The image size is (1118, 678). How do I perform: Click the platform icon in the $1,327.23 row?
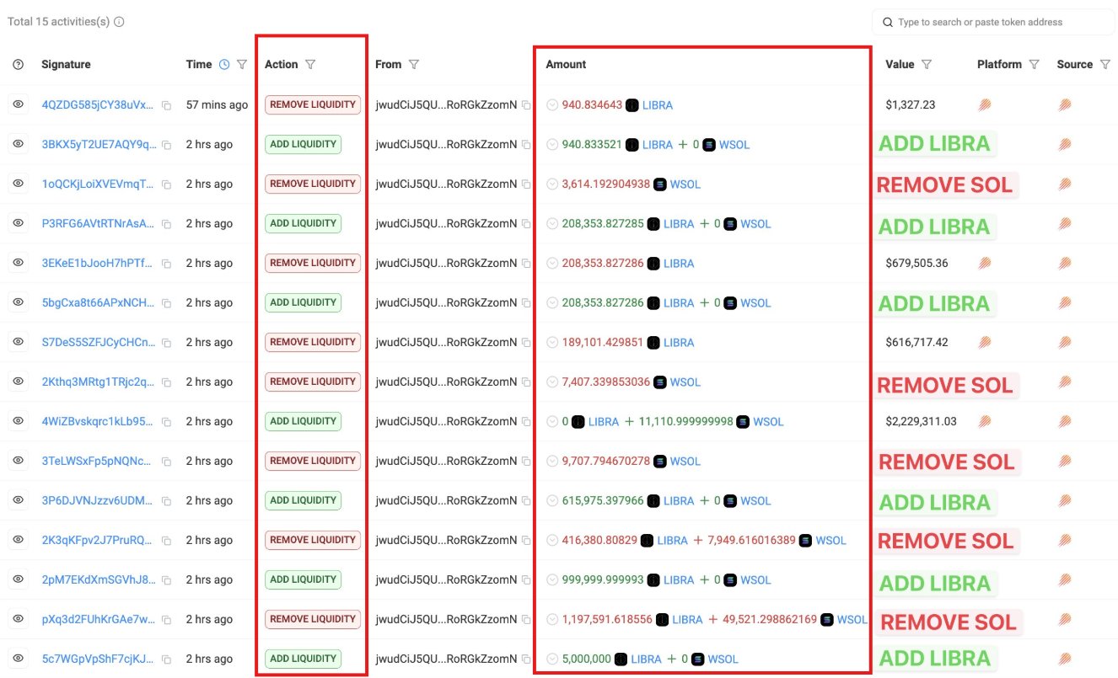[x=984, y=105]
